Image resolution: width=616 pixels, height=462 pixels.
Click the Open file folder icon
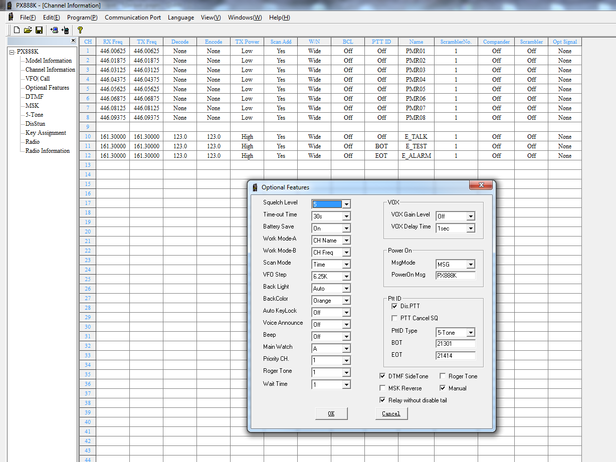click(x=28, y=30)
